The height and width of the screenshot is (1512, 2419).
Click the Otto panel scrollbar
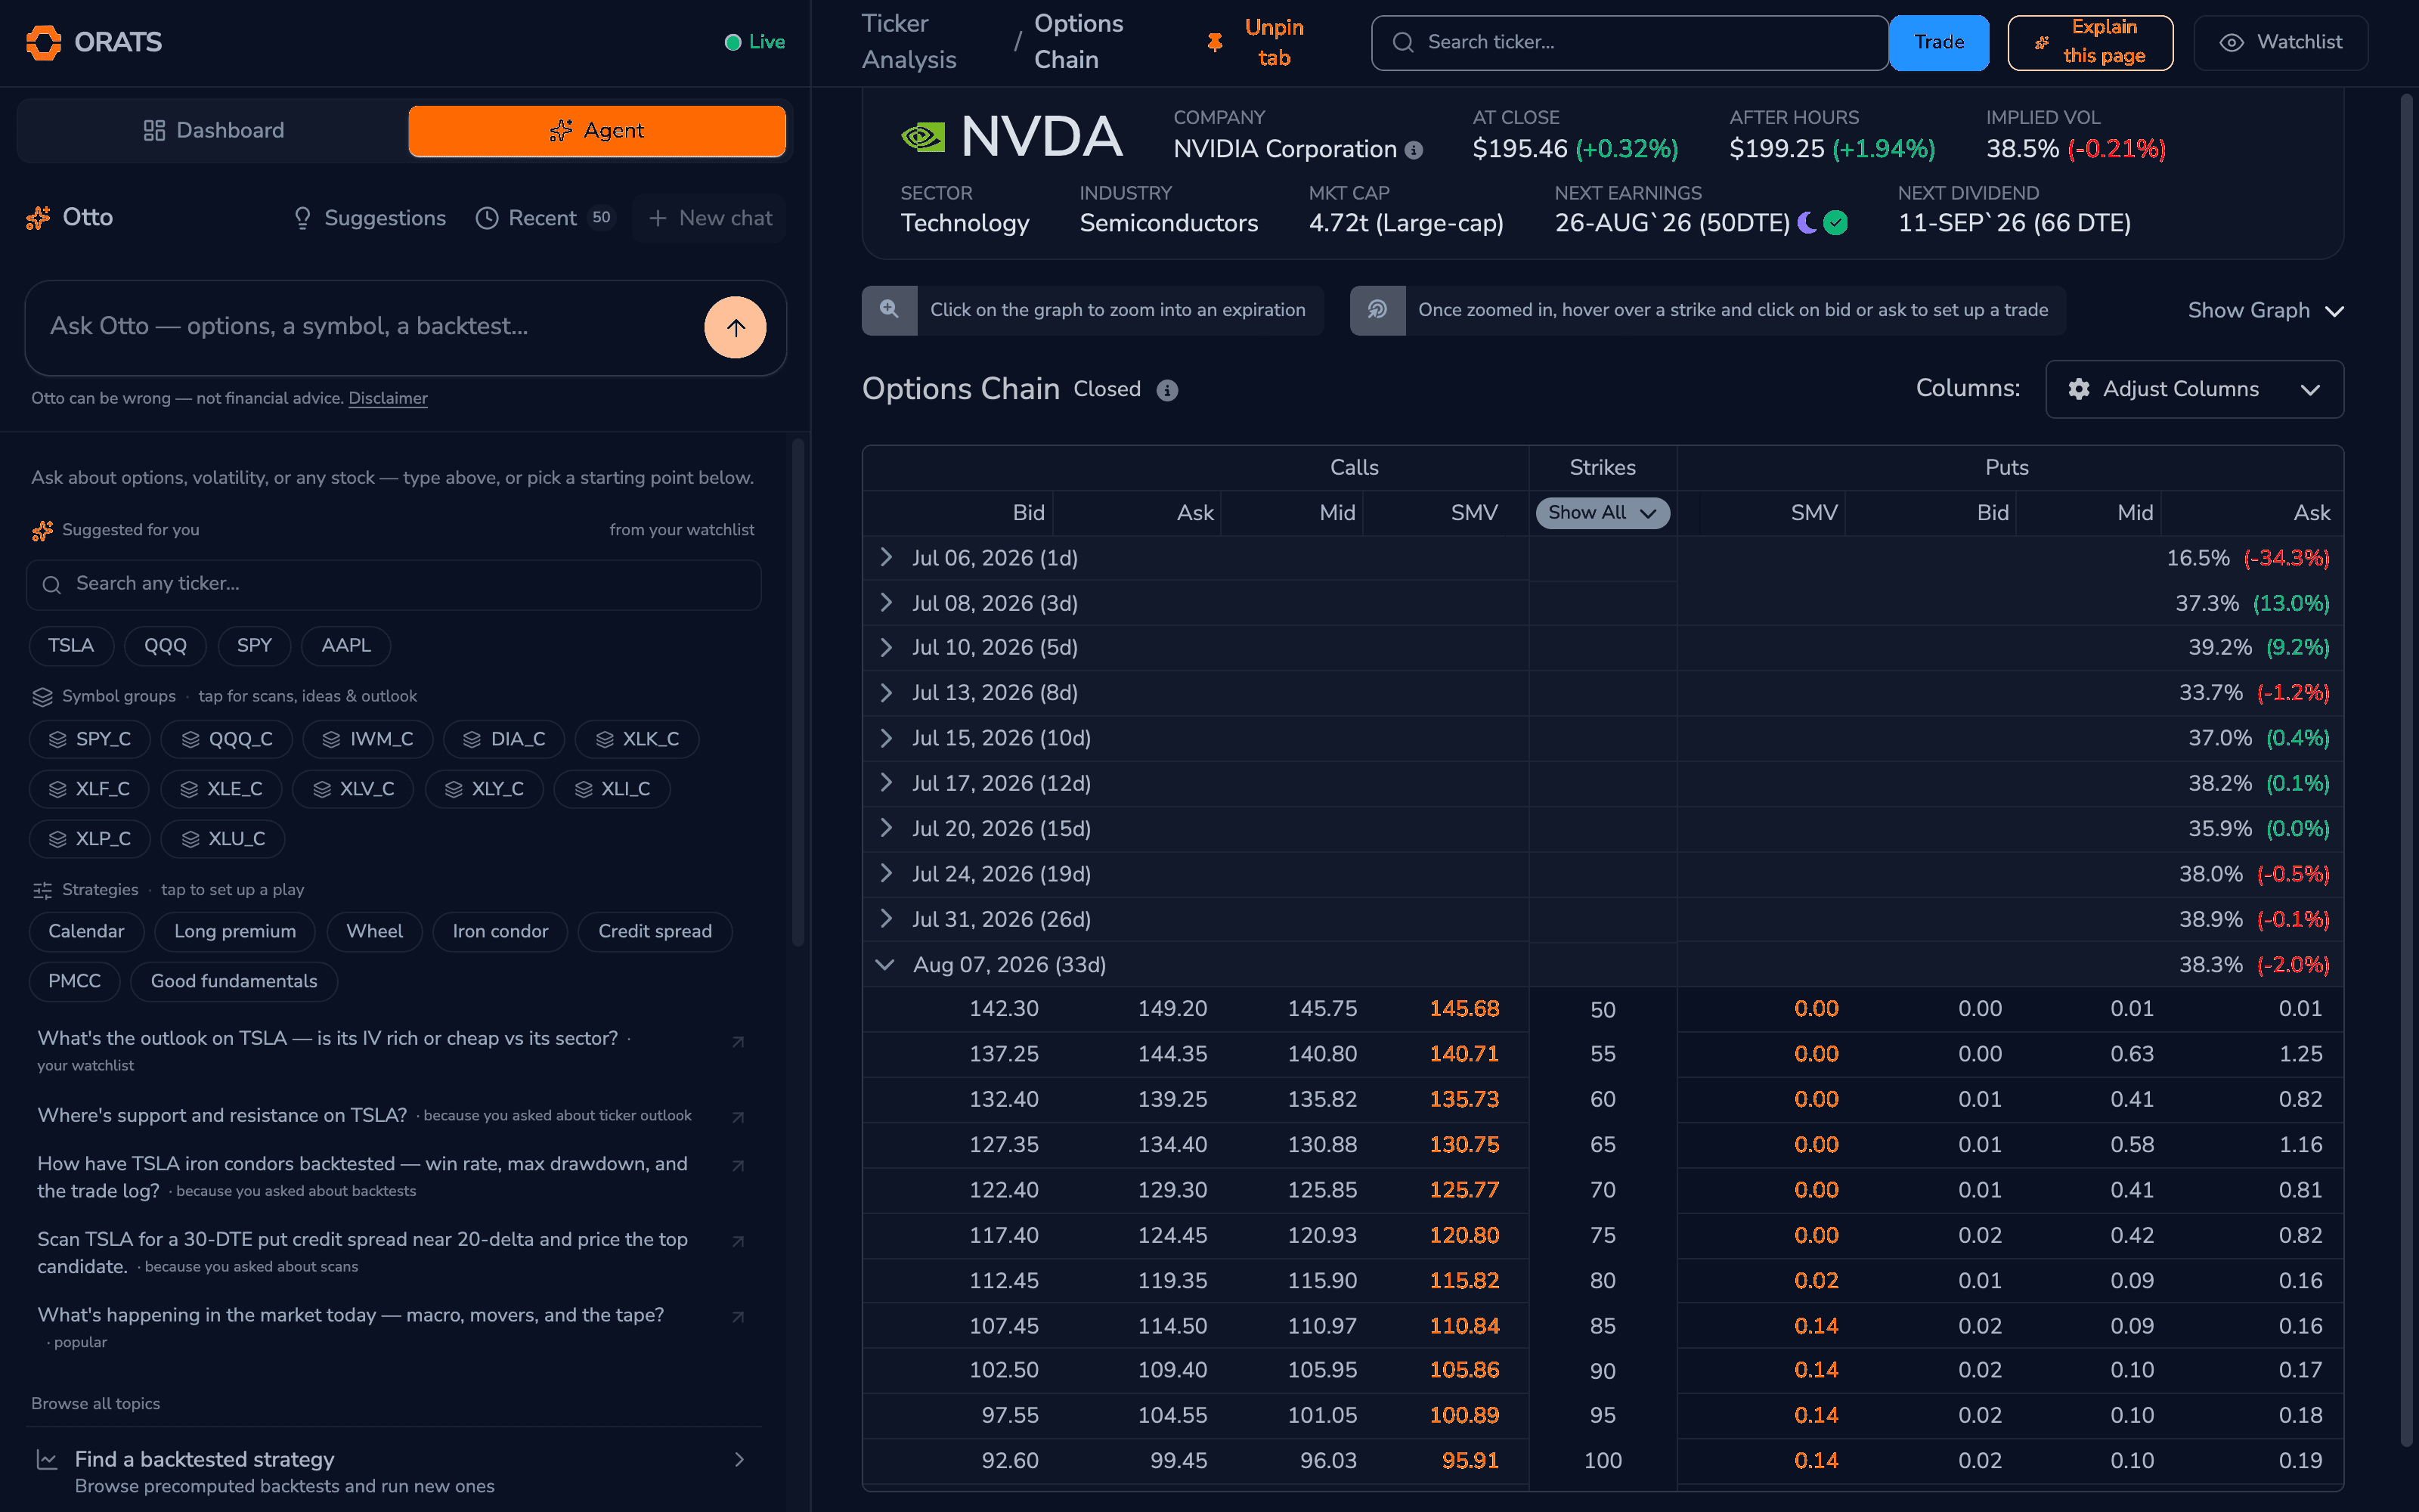pyautogui.click(x=798, y=692)
